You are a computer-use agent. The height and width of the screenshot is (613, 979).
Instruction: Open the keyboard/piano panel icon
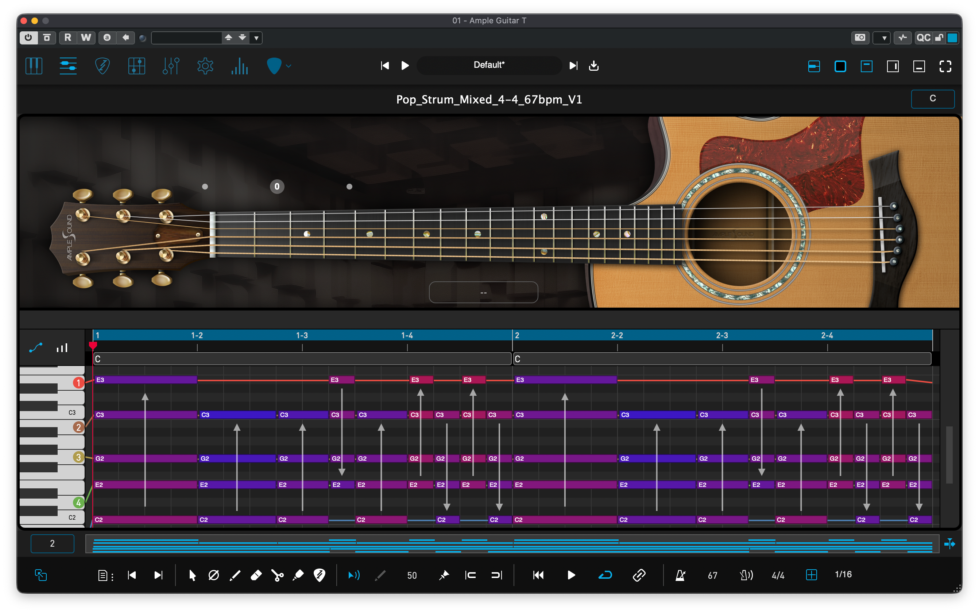(34, 66)
